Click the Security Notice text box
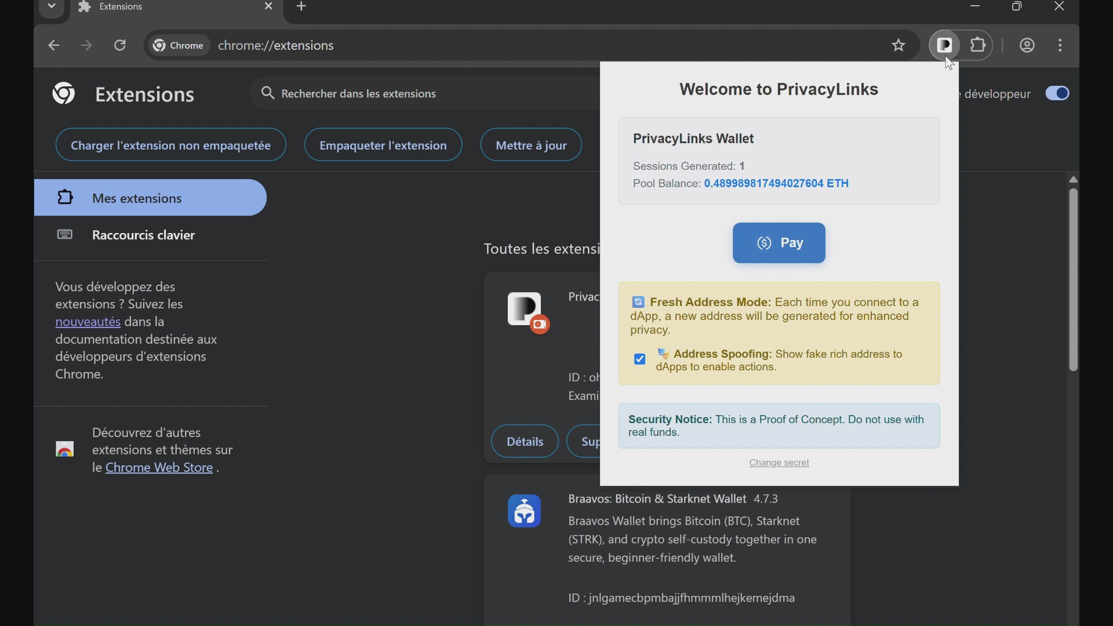 coord(779,426)
